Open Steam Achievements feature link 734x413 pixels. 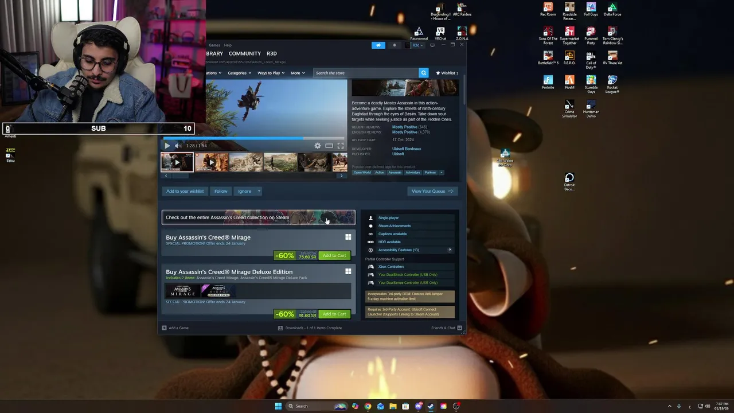pyautogui.click(x=395, y=226)
